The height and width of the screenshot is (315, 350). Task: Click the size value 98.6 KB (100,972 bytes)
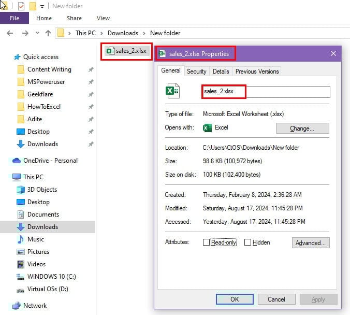[232, 161]
